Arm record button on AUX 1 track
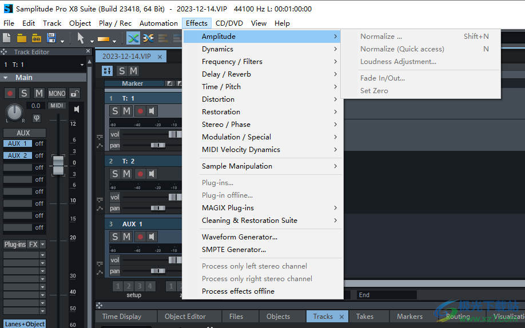 [x=140, y=237]
